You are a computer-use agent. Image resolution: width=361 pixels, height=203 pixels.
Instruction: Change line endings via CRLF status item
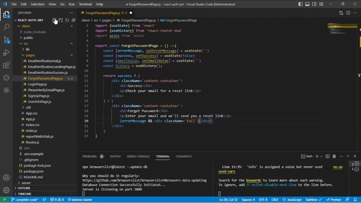[x=275, y=200]
